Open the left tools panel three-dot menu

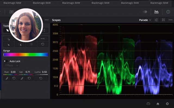(46, 20)
